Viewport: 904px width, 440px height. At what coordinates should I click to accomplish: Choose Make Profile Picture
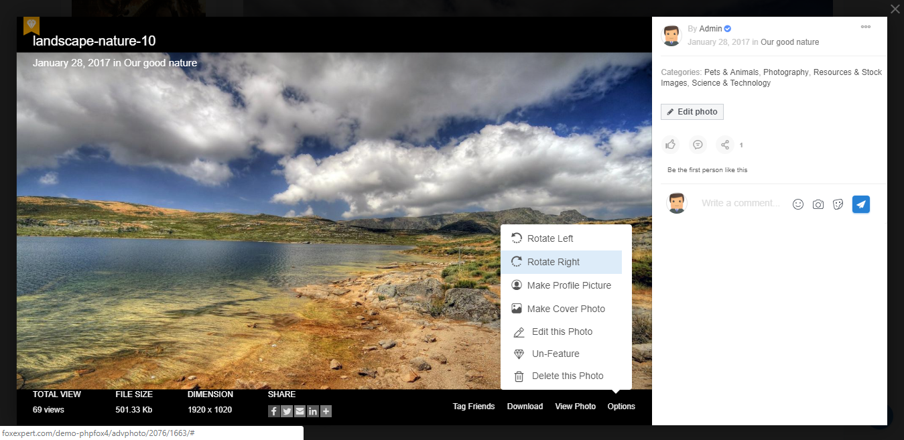[x=561, y=285]
